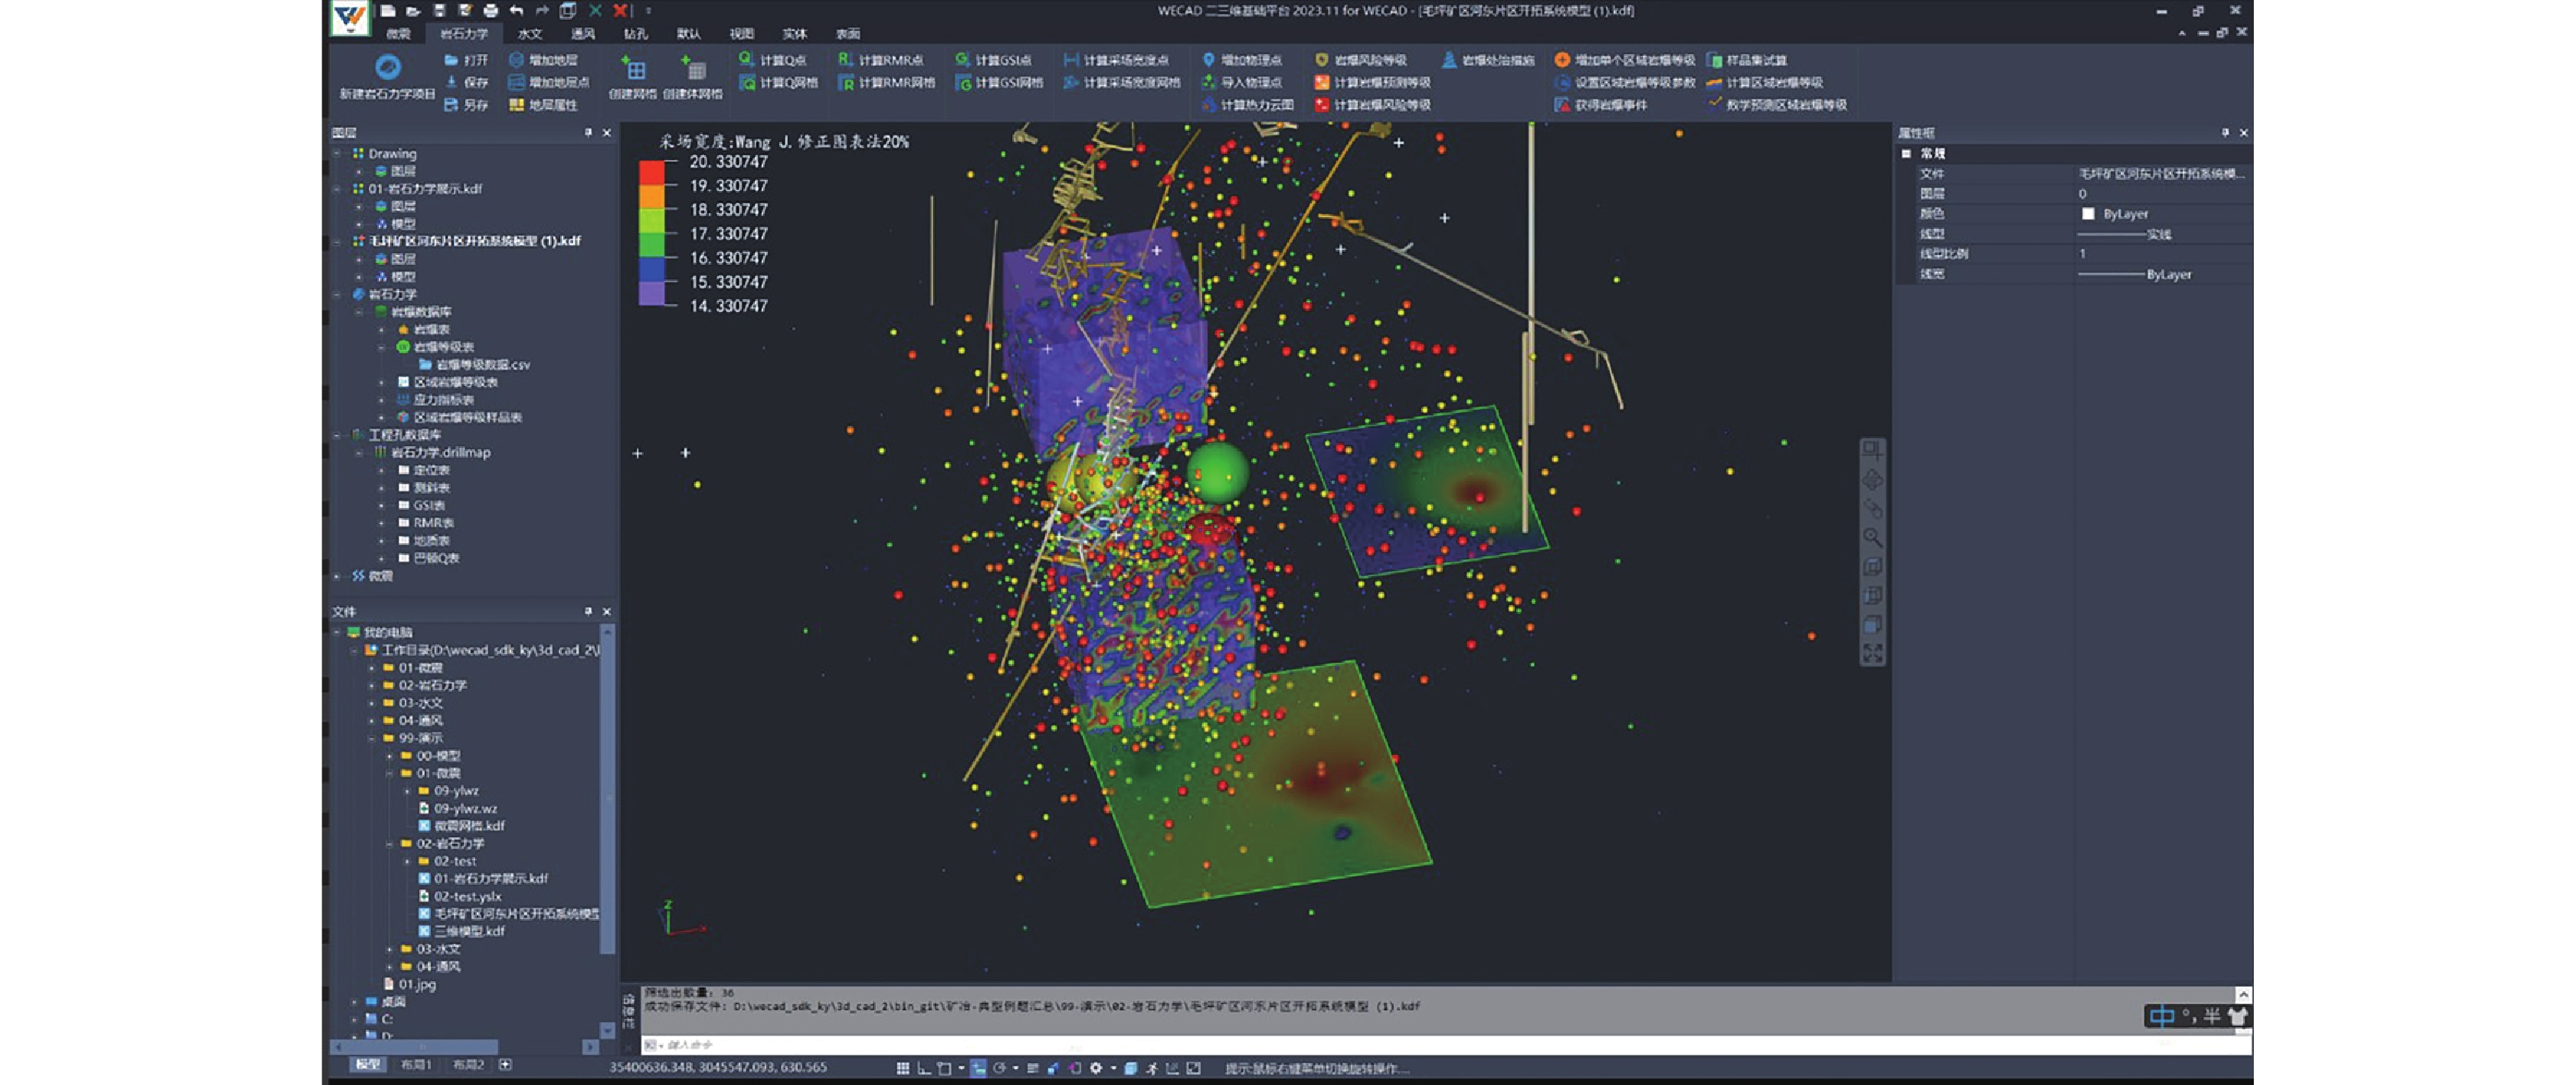The height and width of the screenshot is (1085, 2576).
Task: Click the zoom magnifier in viewport toolbar
Action: (1872, 538)
